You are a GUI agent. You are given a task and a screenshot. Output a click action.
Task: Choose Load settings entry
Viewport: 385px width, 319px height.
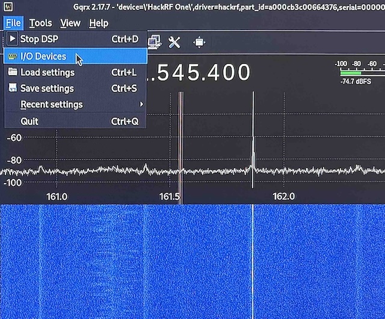tap(75, 72)
